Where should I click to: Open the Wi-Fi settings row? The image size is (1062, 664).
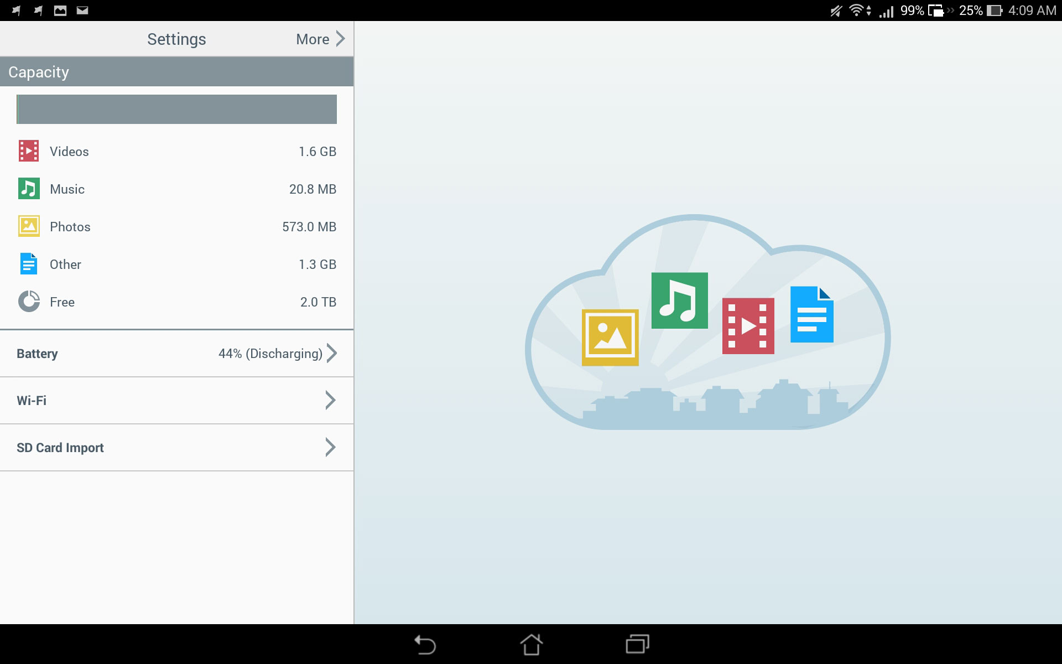177,401
